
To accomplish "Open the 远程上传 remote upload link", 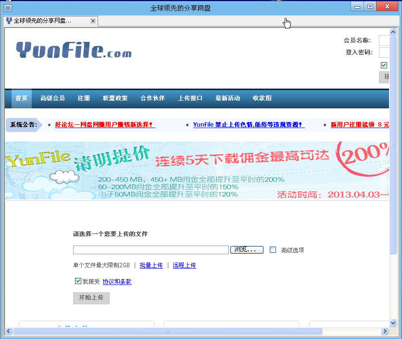I will coord(184,265).
